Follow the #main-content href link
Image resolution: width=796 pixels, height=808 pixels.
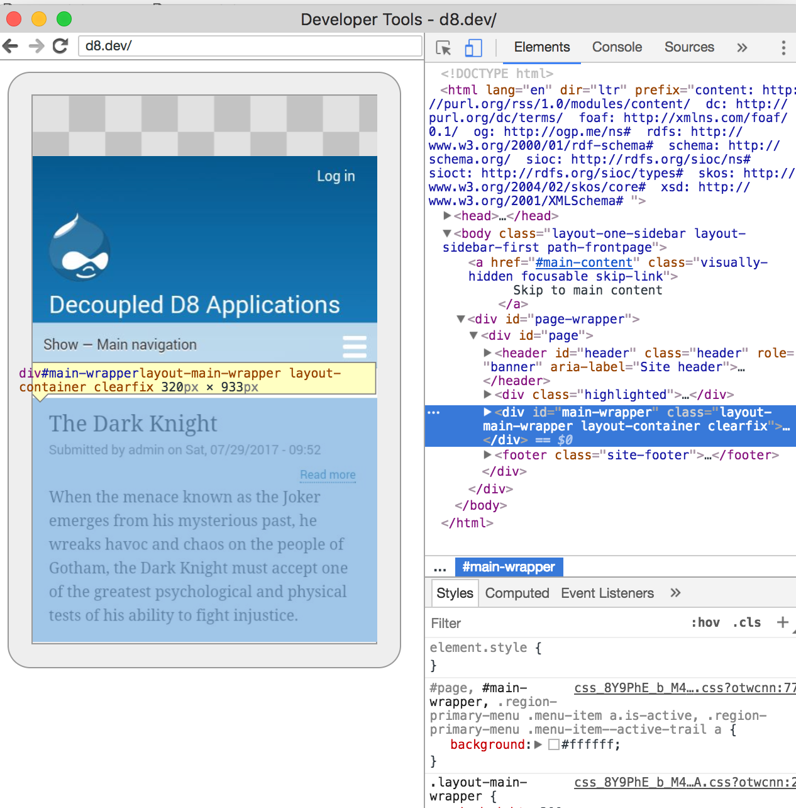(583, 262)
